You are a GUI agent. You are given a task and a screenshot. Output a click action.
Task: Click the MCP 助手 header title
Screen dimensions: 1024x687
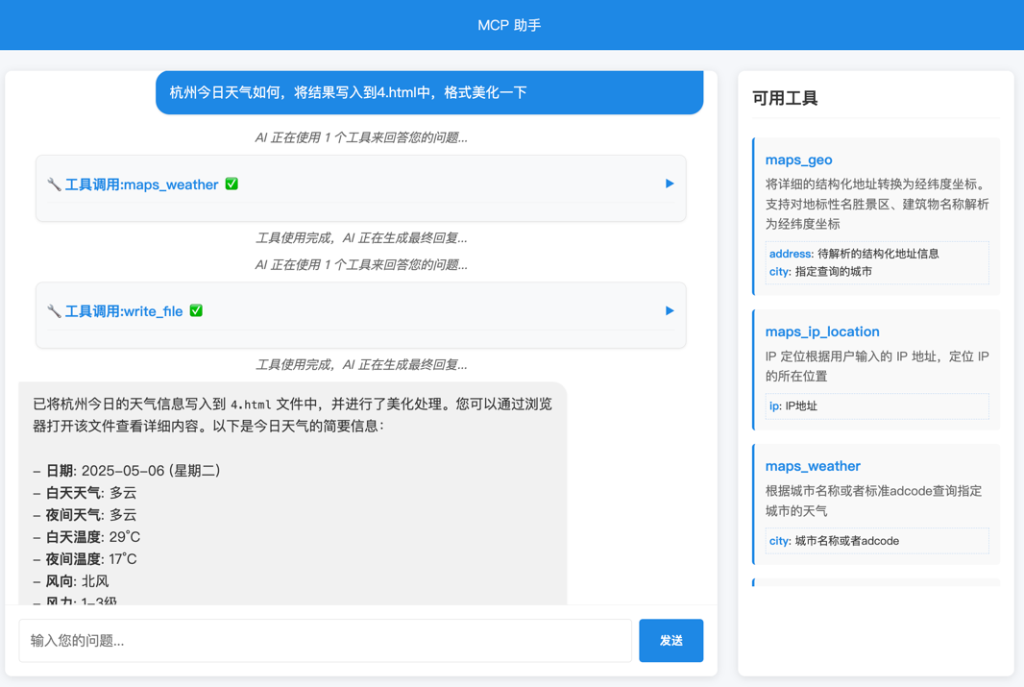tap(509, 26)
